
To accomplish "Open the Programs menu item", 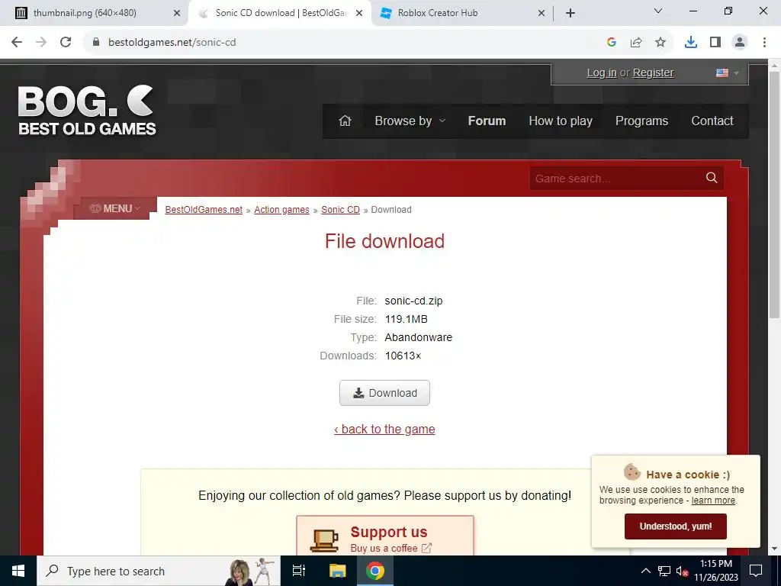I will [x=641, y=121].
